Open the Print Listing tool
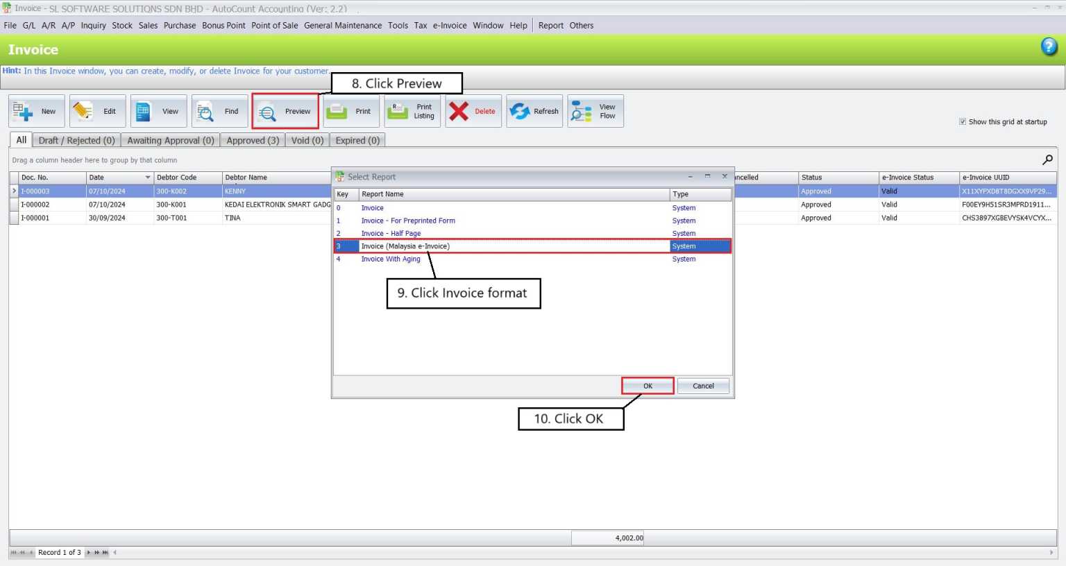 click(x=412, y=111)
